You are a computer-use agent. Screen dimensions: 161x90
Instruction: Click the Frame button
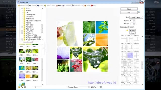pyautogui.click(x=132, y=30)
